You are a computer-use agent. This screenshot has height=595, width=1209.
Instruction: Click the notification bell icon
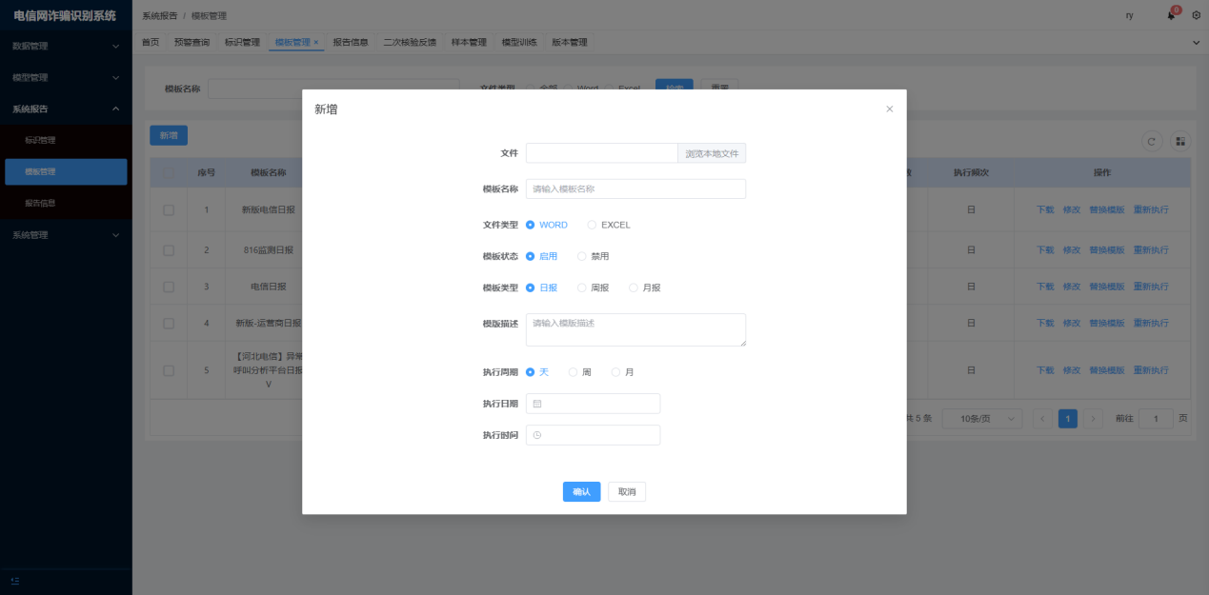tap(1171, 15)
